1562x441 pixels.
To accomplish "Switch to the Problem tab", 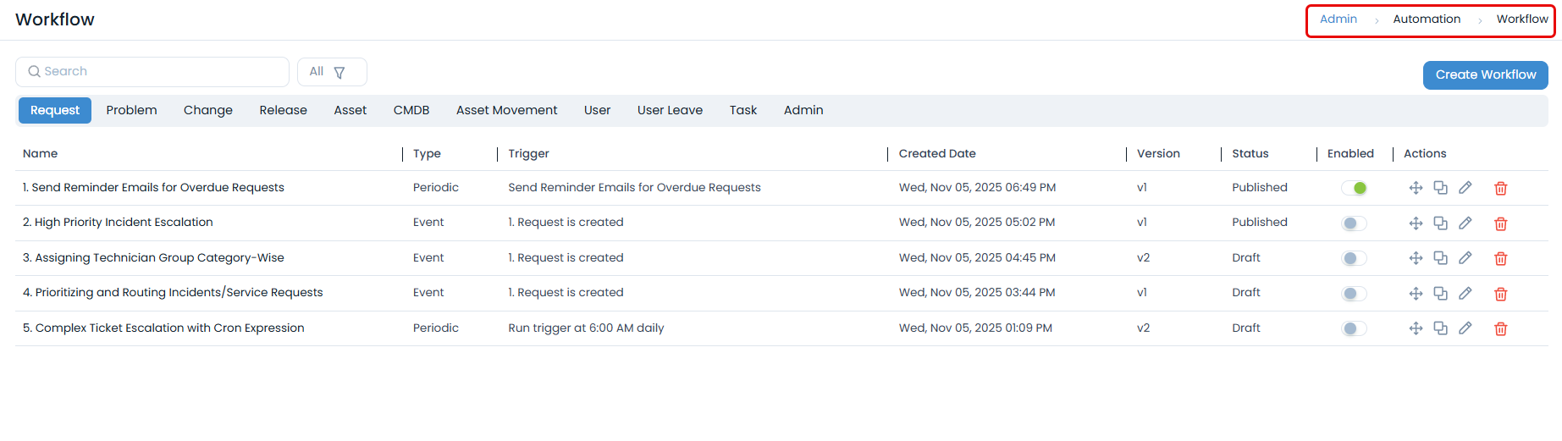I will click(131, 110).
